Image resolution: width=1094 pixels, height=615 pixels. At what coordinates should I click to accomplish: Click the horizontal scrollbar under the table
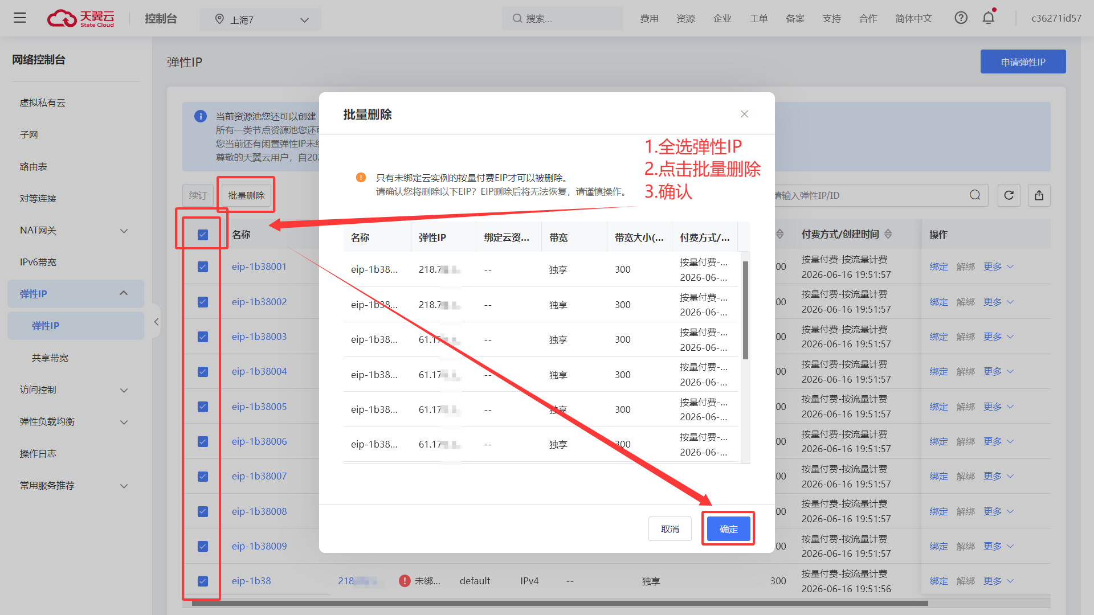(x=560, y=603)
